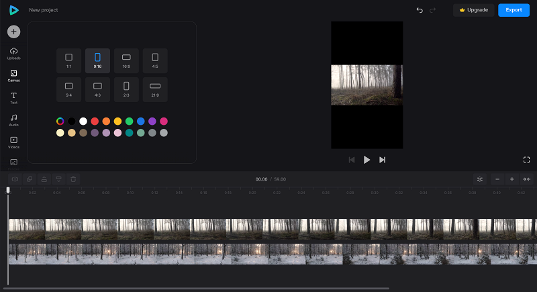Open the Uploads panel
This screenshot has height=292, width=537.
tap(13, 54)
